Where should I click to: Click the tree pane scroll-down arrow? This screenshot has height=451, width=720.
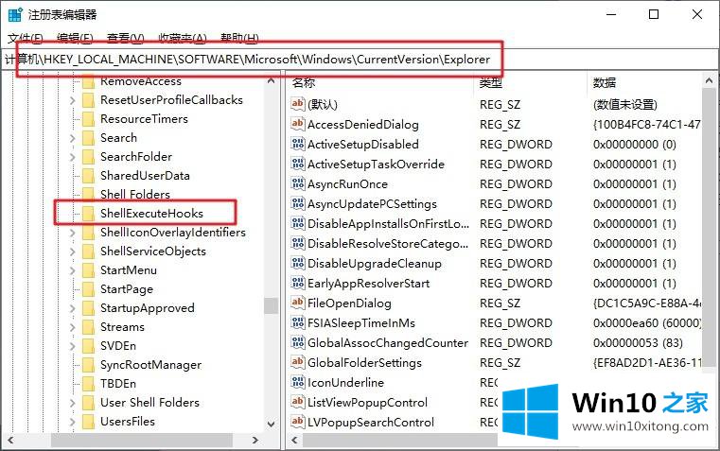(272, 424)
